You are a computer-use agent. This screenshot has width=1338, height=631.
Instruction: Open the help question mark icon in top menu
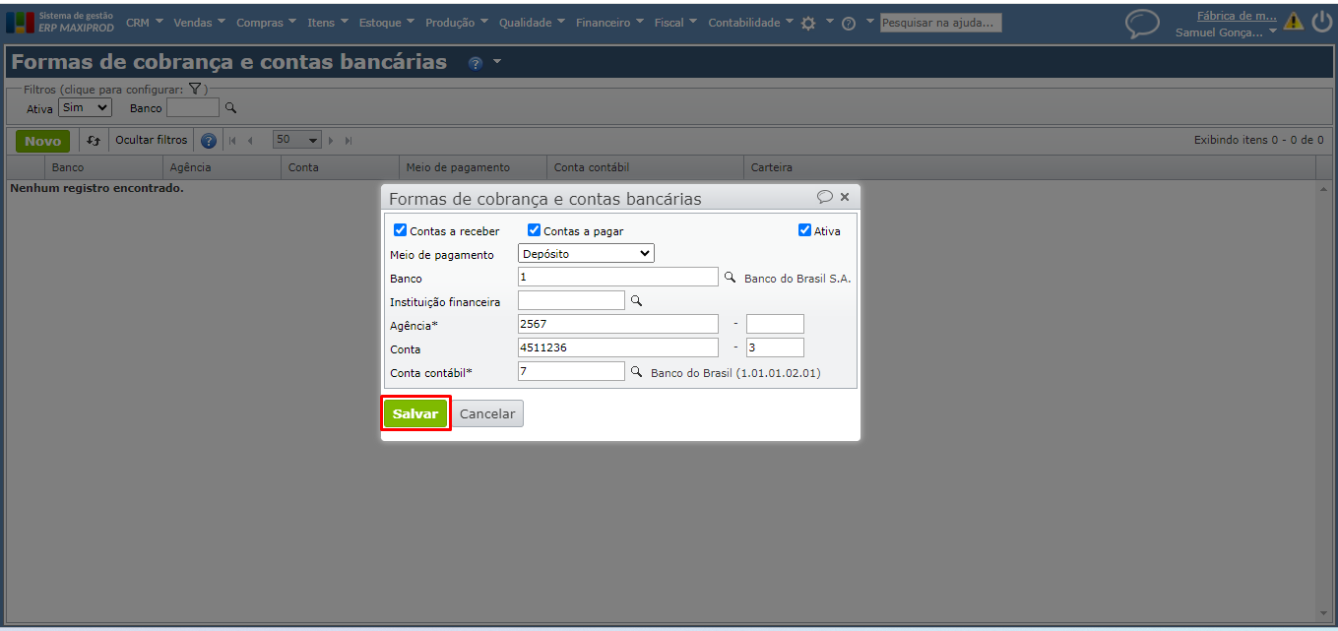tap(848, 23)
